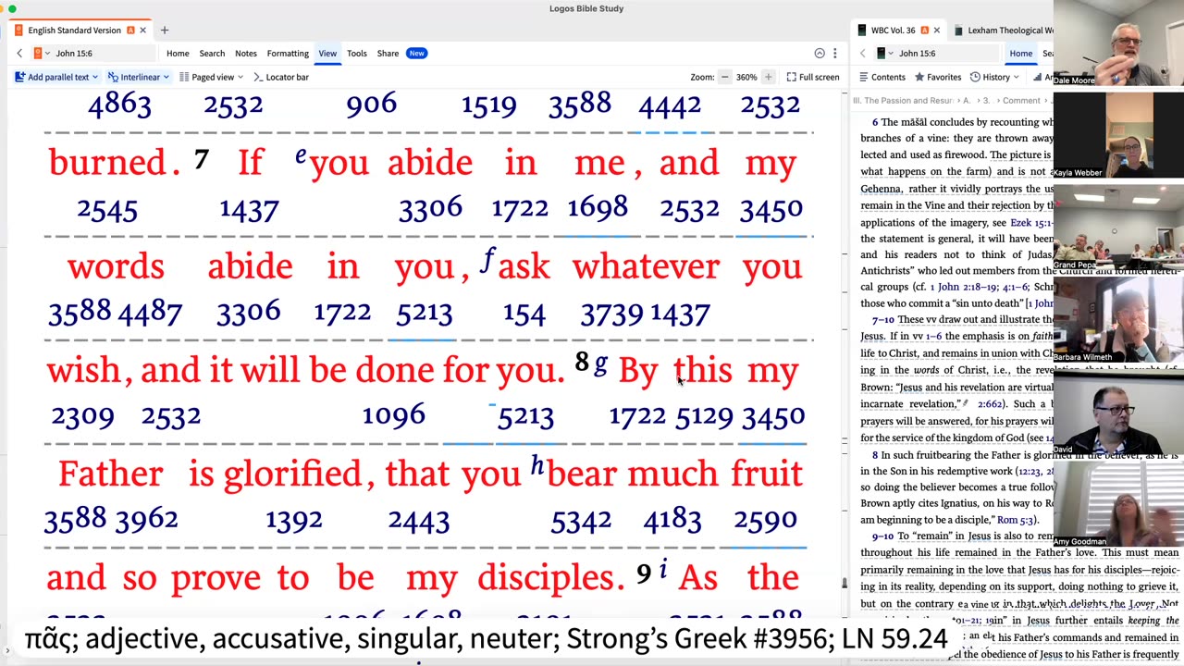Click the word 'glorified' in verse 8
The width and height of the screenshot is (1184, 666).
(x=293, y=474)
